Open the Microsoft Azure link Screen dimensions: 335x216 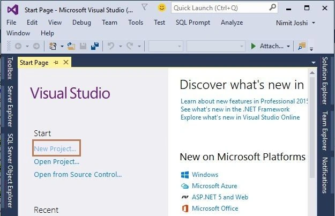(214, 186)
